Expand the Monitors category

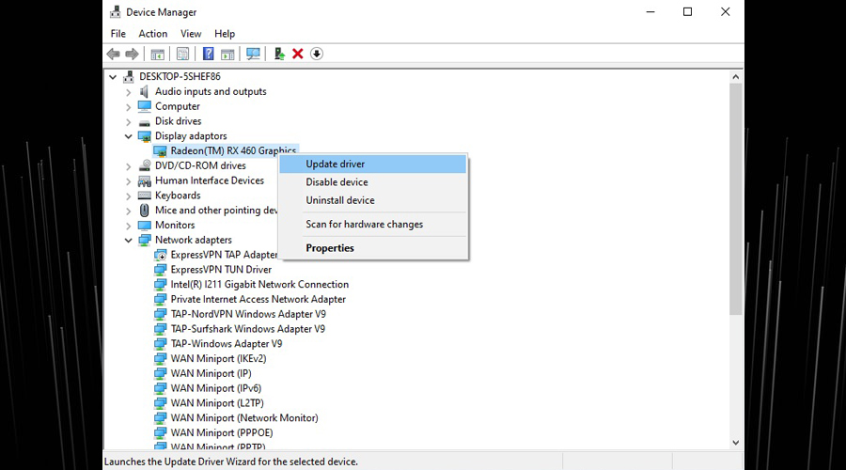pyautogui.click(x=129, y=226)
